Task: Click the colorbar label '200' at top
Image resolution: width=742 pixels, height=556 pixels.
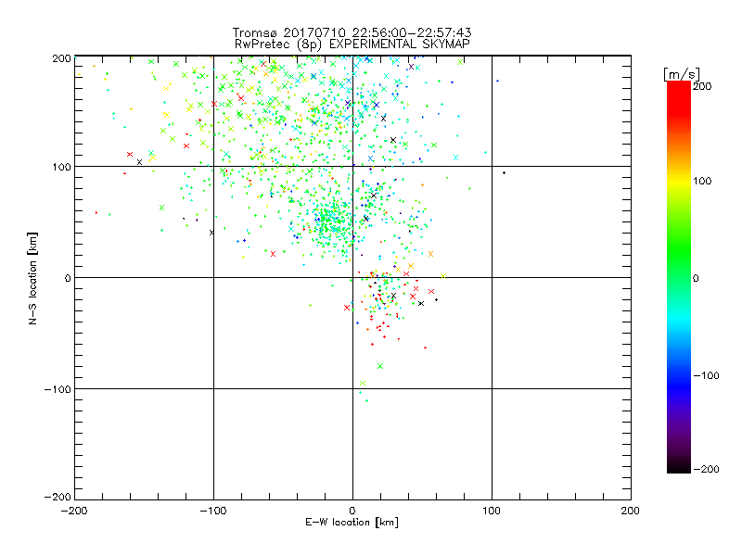Action: click(x=702, y=86)
